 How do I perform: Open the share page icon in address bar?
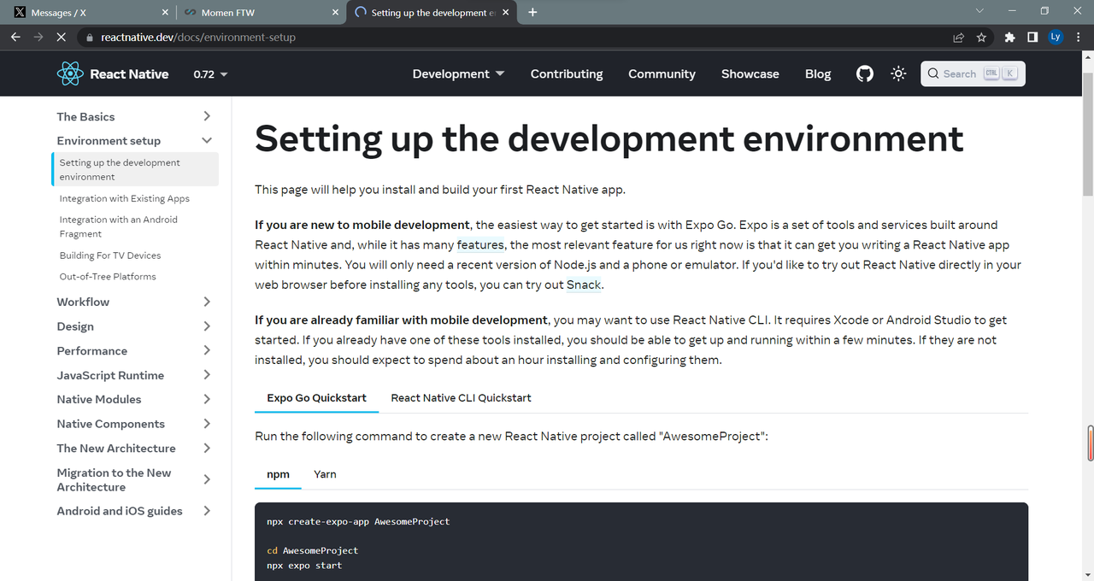959,38
